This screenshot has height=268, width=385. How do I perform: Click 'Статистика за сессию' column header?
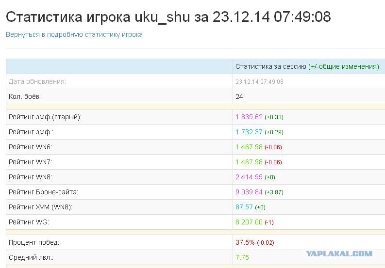tap(271, 66)
